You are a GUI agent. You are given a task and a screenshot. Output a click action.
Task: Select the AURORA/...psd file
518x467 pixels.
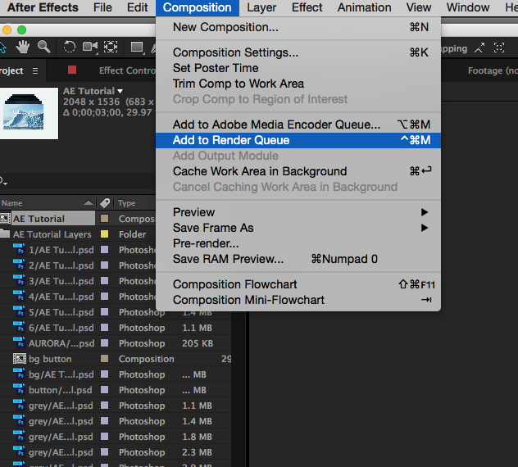(61, 343)
